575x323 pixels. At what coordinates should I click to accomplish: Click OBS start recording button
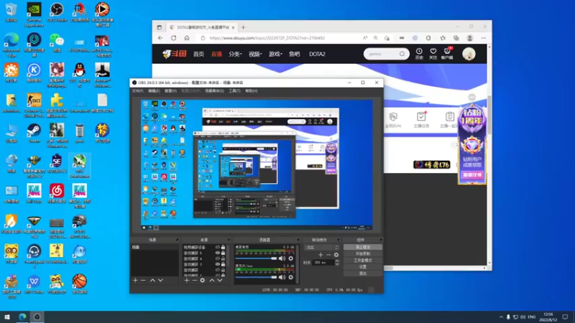point(363,254)
